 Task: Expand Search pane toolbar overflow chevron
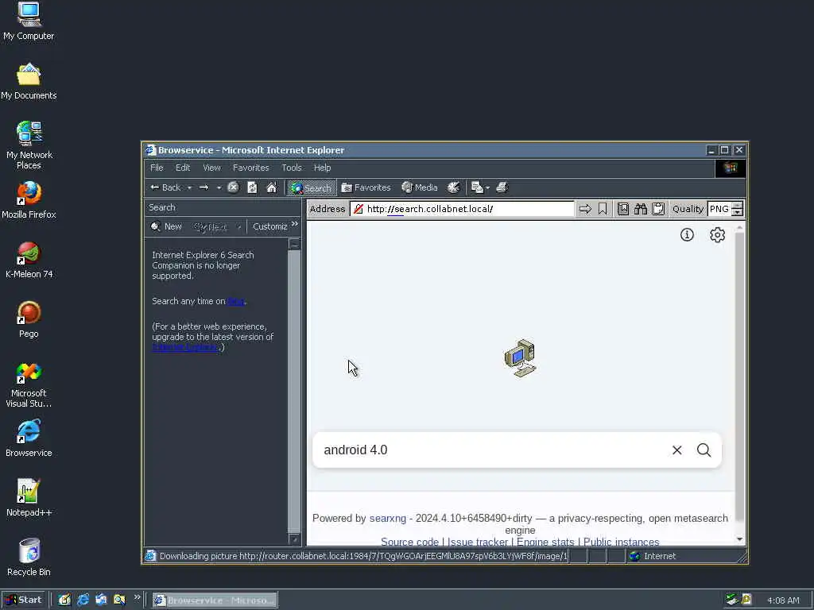295,224
